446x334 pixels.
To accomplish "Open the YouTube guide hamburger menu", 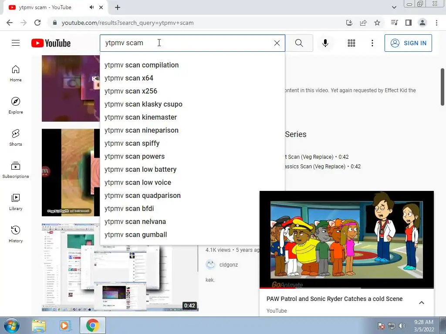I will [16, 43].
